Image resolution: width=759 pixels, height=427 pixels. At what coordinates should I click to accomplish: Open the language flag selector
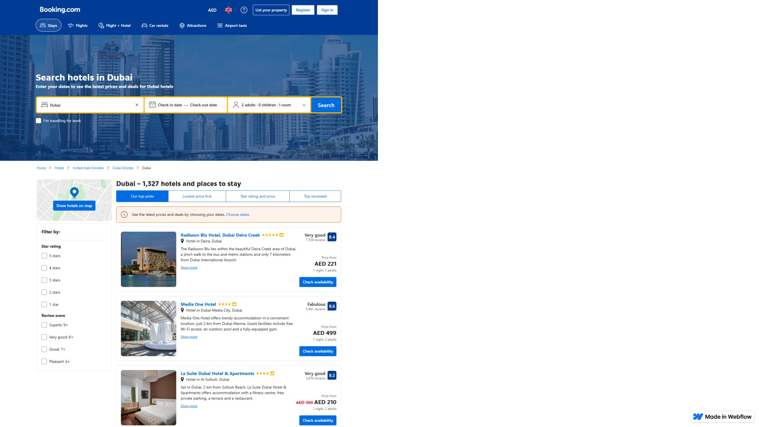point(228,10)
